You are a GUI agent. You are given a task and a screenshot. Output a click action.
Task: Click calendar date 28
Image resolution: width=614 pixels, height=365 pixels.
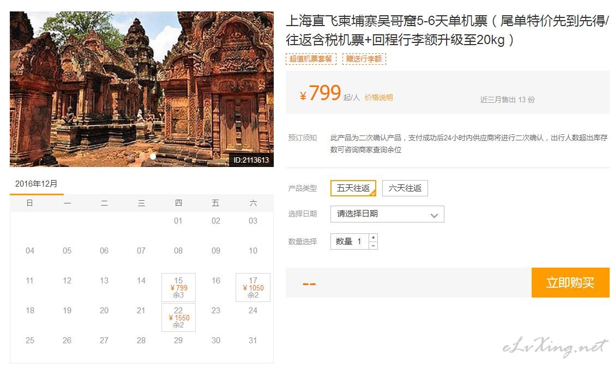[x=141, y=341]
